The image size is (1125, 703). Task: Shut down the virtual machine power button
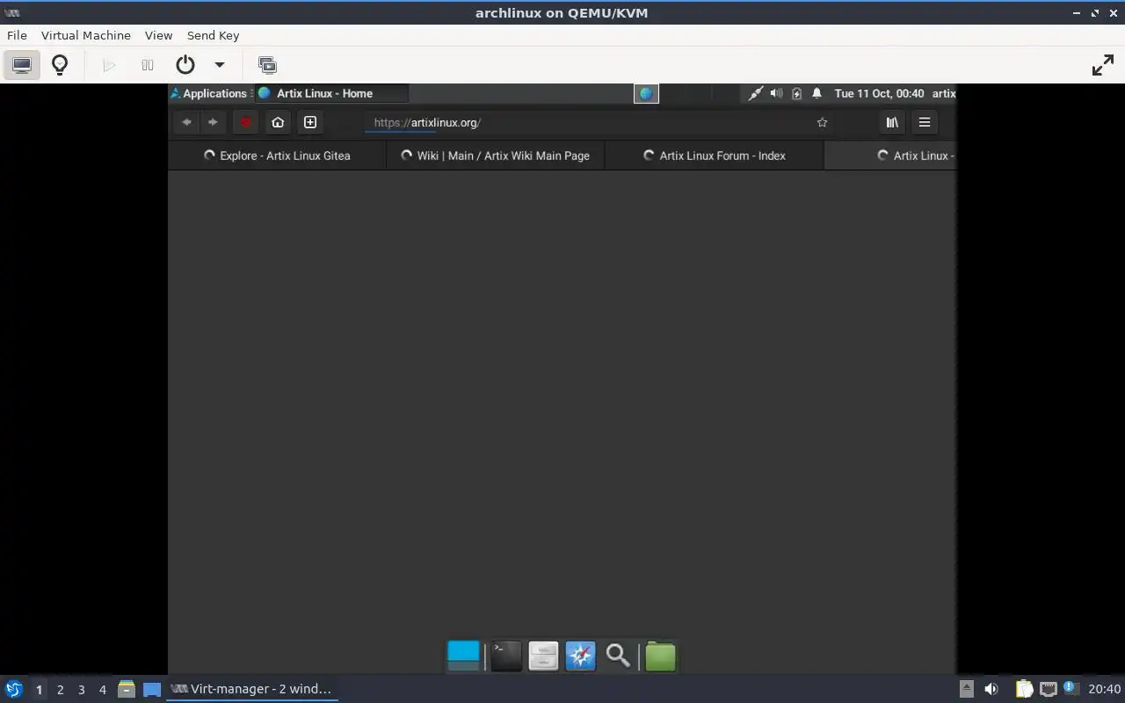point(185,65)
